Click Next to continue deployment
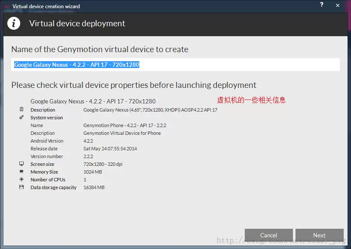This screenshot has height=249, width=351. point(320,235)
